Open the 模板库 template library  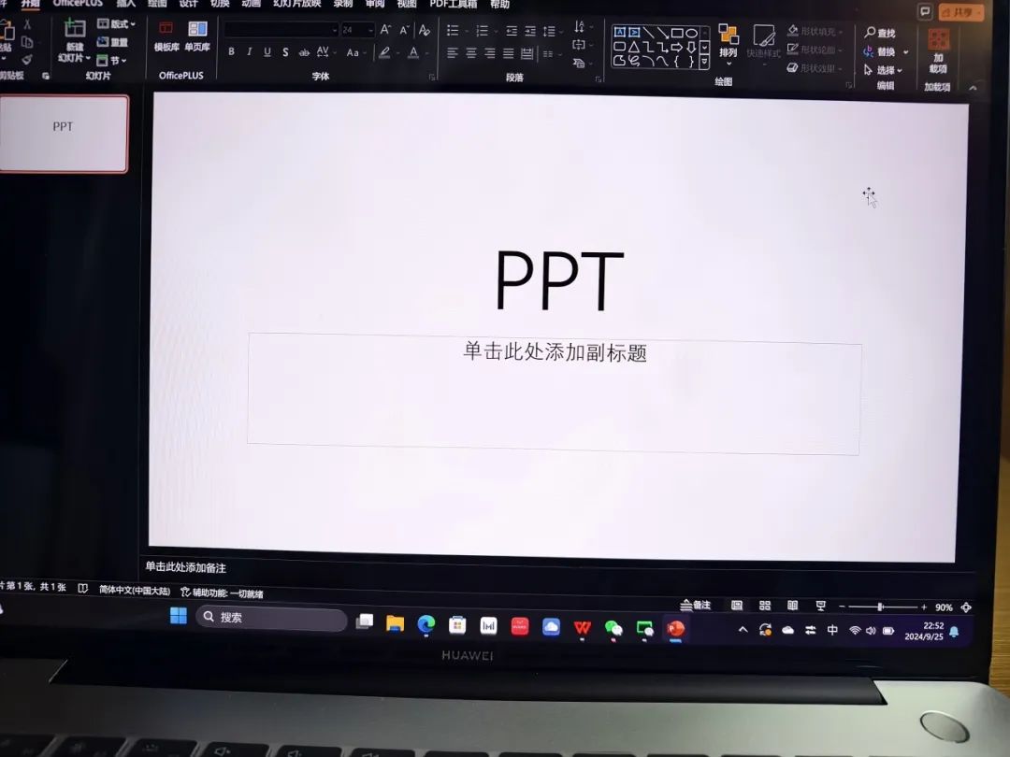click(166, 36)
